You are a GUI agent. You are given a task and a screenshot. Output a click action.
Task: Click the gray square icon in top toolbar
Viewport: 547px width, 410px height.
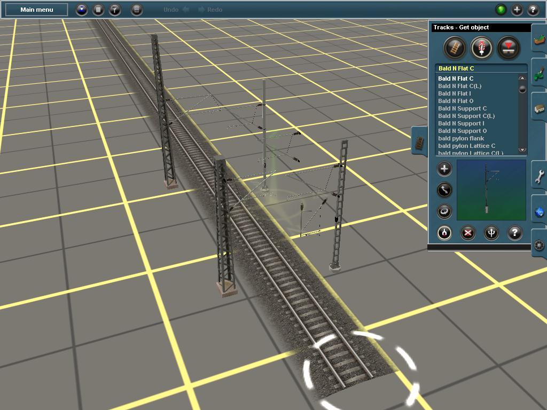click(98, 10)
